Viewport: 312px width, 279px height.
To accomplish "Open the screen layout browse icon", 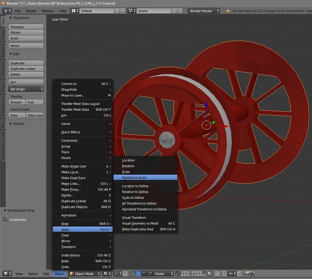I will (74, 11).
